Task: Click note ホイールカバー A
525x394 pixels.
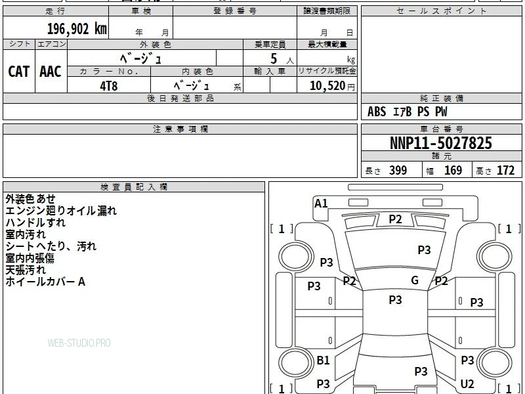Action: point(45,282)
